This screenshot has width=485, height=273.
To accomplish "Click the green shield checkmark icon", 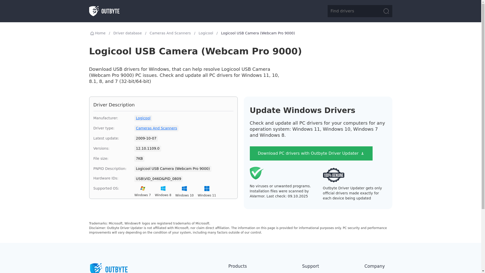I will pyautogui.click(x=257, y=173).
